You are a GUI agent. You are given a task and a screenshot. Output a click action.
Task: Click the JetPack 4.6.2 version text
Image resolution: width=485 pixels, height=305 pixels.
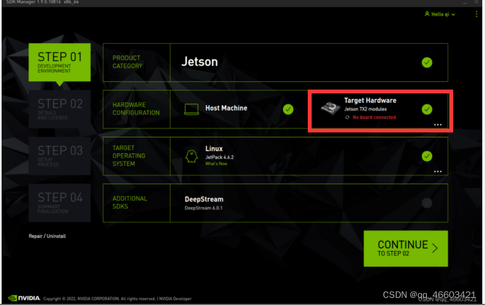tap(219, 157)
